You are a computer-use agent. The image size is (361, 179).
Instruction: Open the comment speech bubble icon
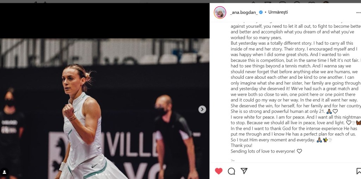231,171
